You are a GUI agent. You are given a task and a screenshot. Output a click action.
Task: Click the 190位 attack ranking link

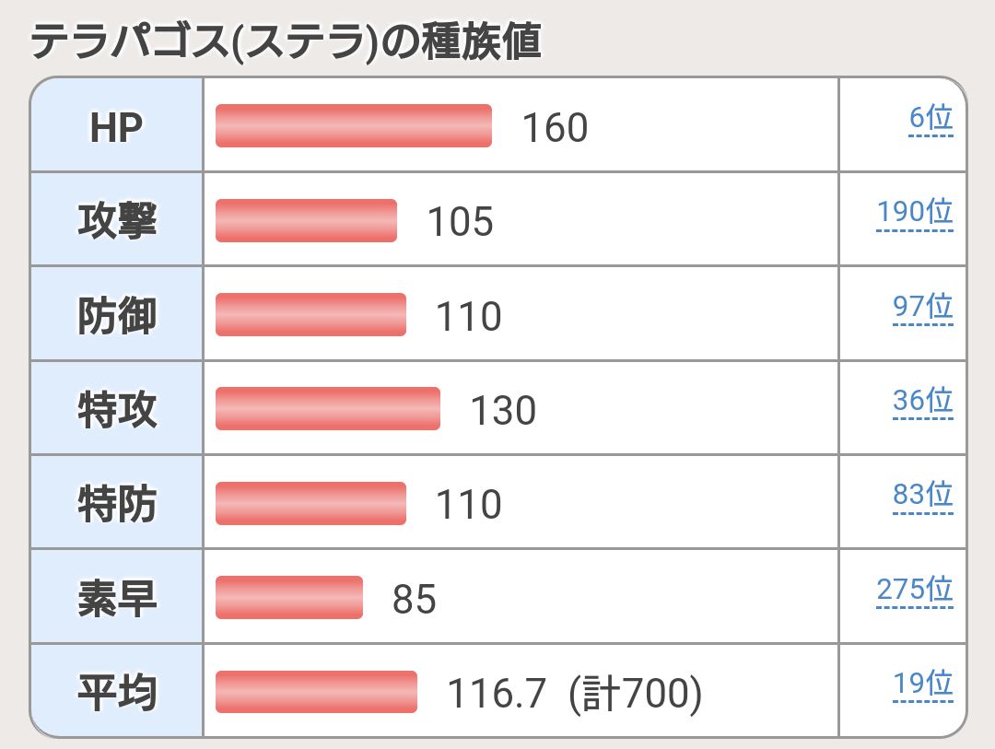click(914, 213)
